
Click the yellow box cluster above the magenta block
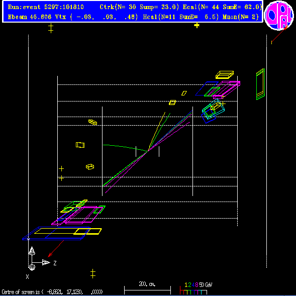coord(225,75)
